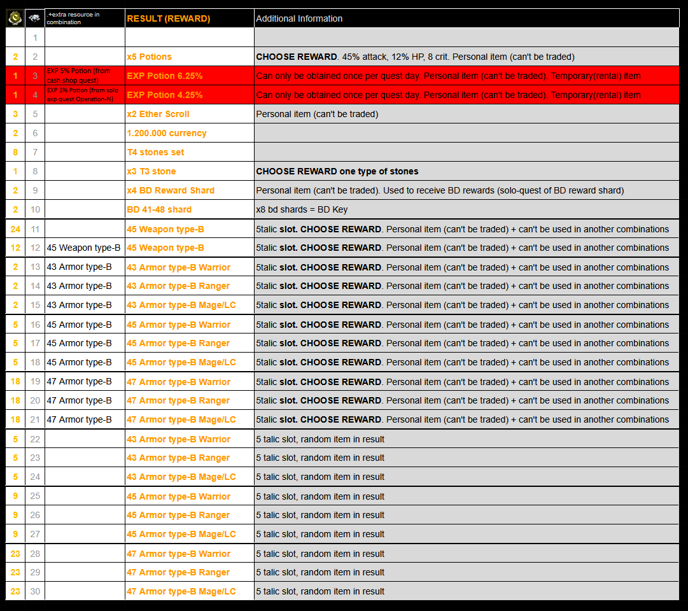Image resolution: width=688 pixels, height=611 pixels.
Task: Click the cost value 24 in row 11
Action: (15, 229)
